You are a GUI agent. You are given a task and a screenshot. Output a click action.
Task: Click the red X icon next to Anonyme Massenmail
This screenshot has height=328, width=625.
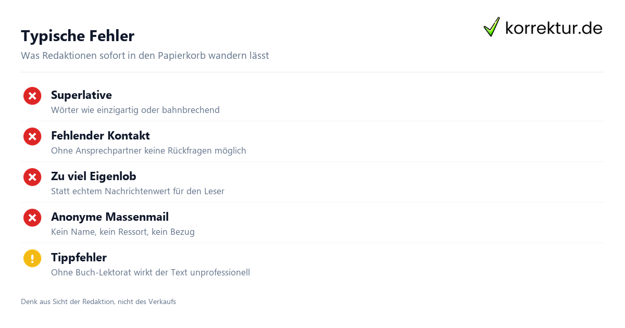click(32, 218)
